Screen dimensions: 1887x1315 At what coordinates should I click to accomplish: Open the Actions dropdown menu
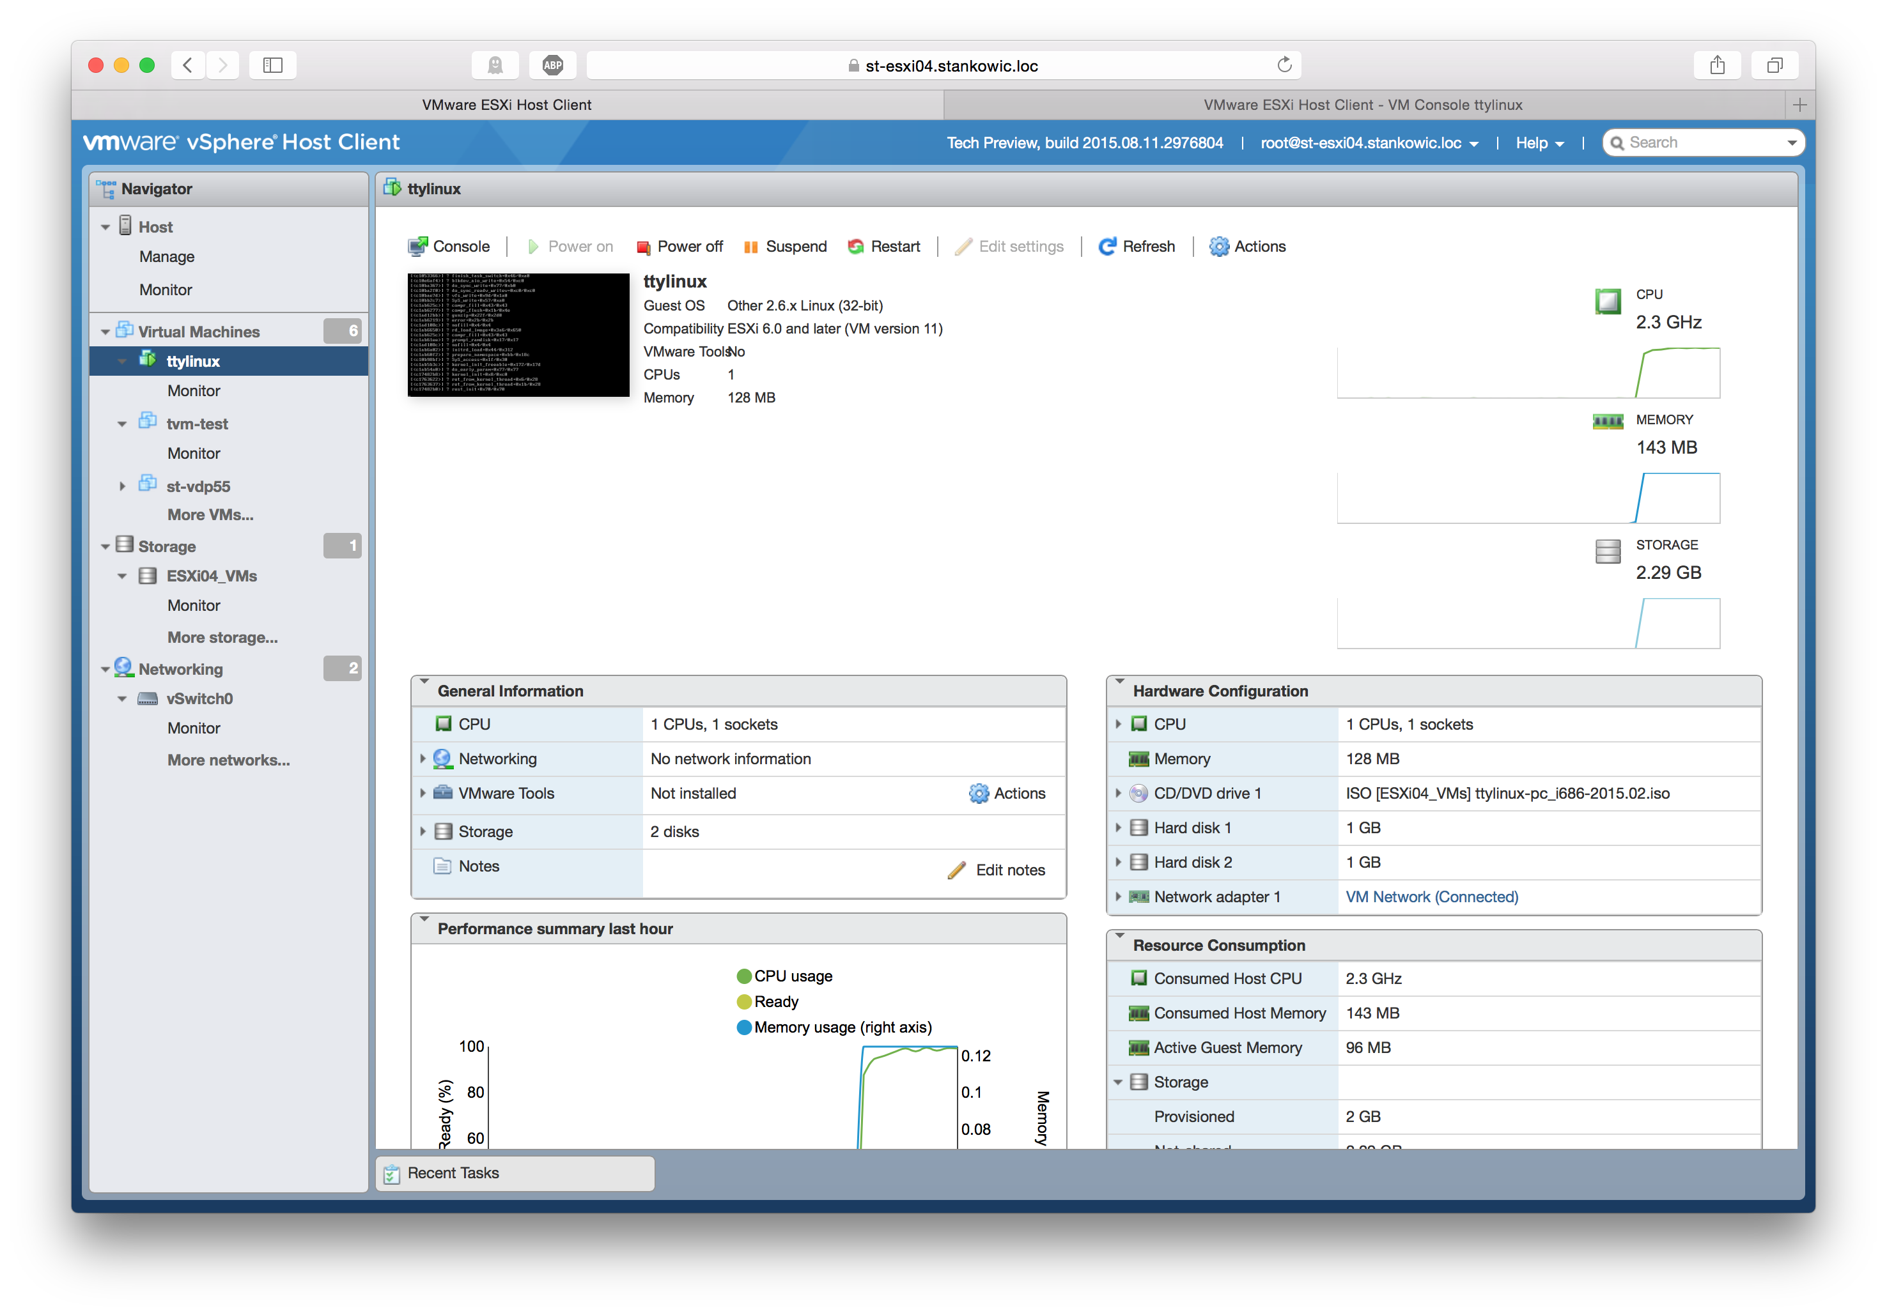pos(1249,245)
